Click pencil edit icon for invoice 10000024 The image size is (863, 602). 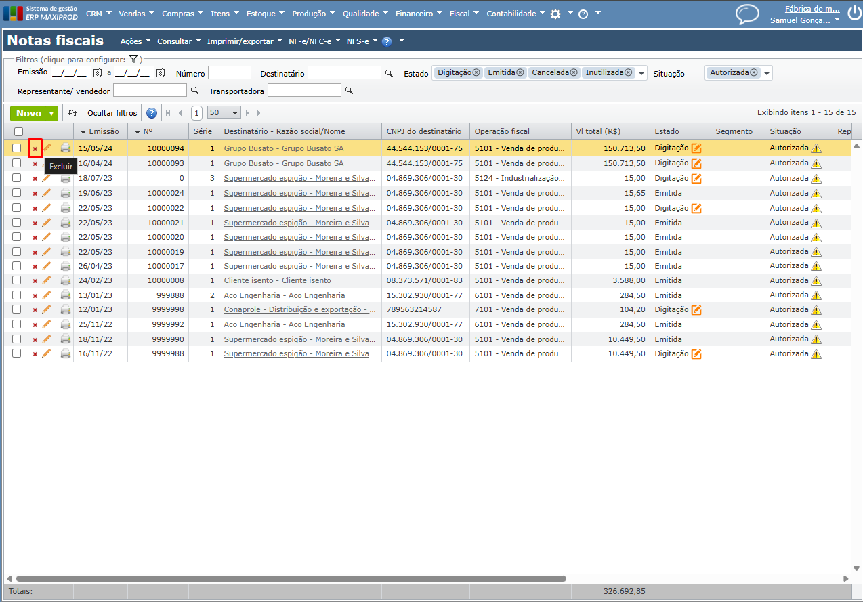point(47,193)
